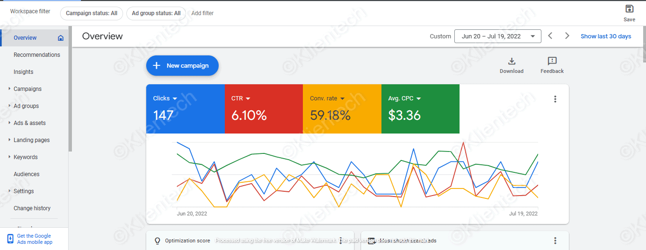This screenshot has height=250, width=646.
Task: Open Recommendations in the sidebar
Action: [37, 55]
